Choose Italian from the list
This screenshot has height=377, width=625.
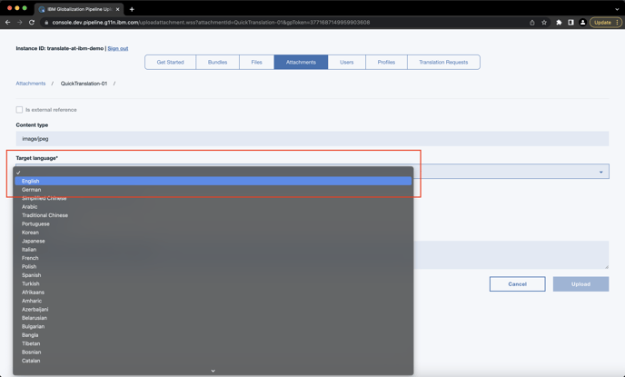(213, 250)
